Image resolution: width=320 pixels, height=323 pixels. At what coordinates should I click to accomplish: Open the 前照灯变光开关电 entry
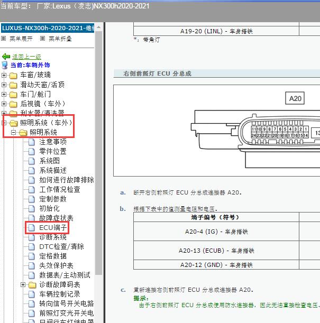coord(67,313)
